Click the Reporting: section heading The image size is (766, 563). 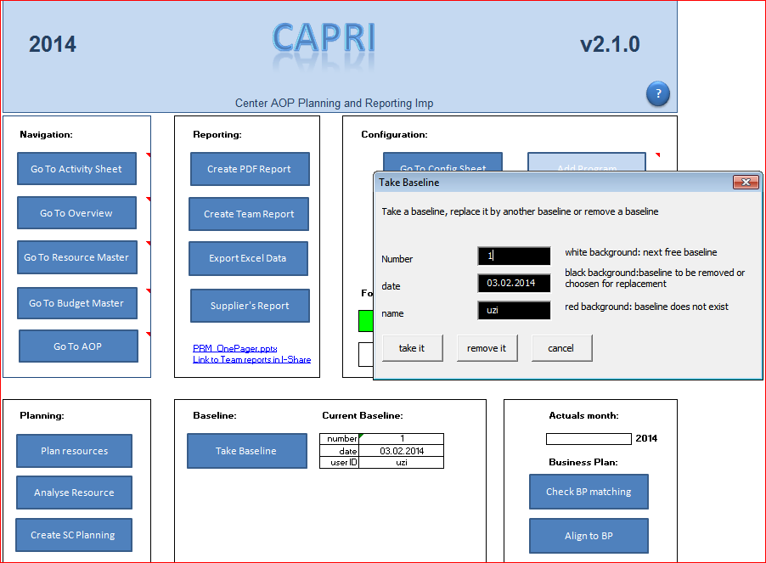217,134
